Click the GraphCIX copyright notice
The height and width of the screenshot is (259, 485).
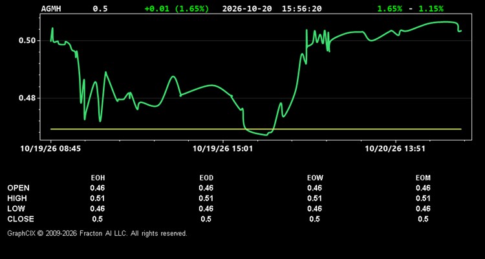coord(97,233)
